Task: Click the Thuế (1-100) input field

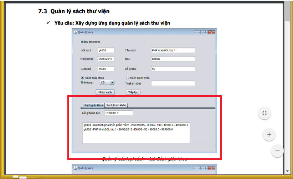Action: point(173,83)
